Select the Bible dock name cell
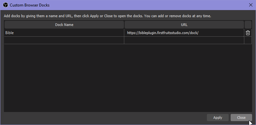Viewport: 256px width, 125px height. click(x=64, y=33)
